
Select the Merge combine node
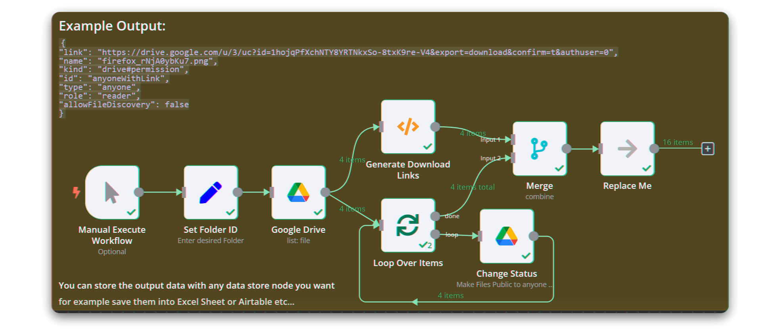tap(540, 148)
